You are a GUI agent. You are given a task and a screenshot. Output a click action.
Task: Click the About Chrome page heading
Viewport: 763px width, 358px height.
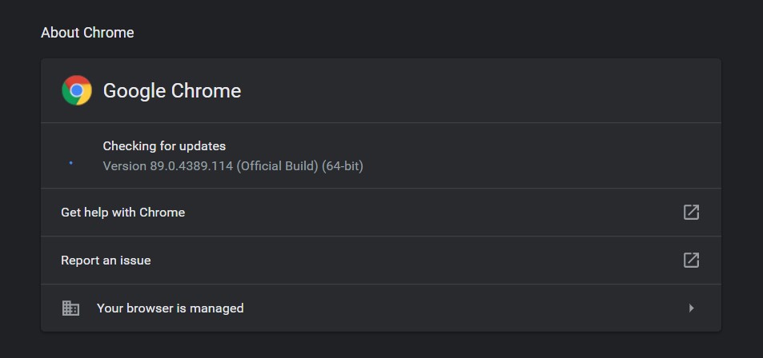(x=87, y=33)
